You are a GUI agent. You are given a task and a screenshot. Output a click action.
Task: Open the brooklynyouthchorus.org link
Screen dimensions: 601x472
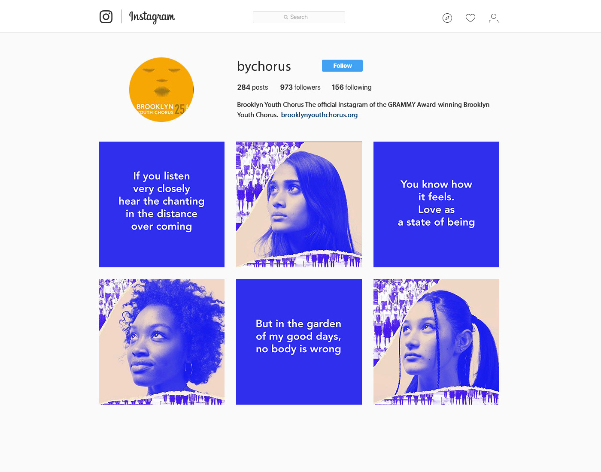319,115
